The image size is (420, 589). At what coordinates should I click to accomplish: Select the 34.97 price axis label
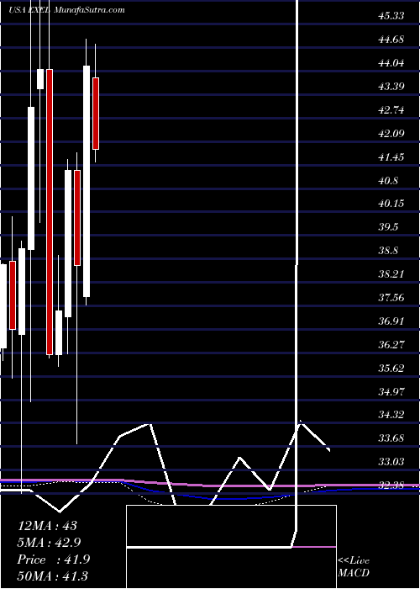(x=391, y=391)
